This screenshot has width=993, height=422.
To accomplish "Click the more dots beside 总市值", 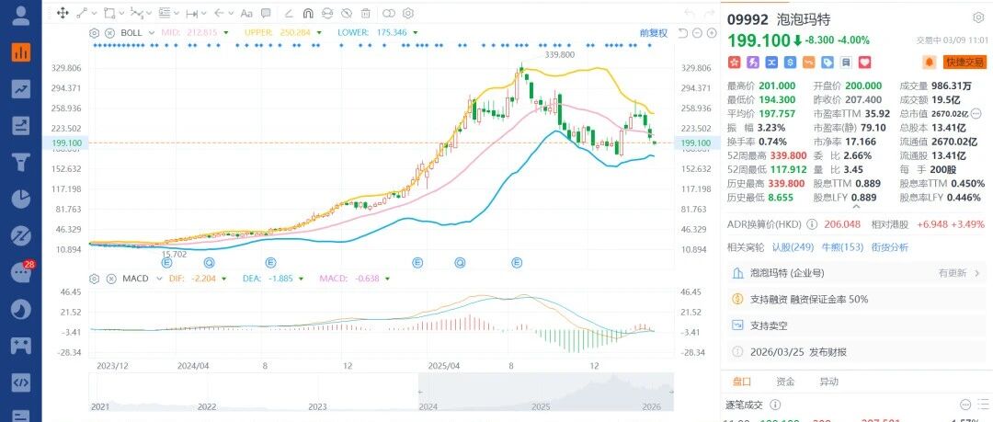I will tap(976, 113).
